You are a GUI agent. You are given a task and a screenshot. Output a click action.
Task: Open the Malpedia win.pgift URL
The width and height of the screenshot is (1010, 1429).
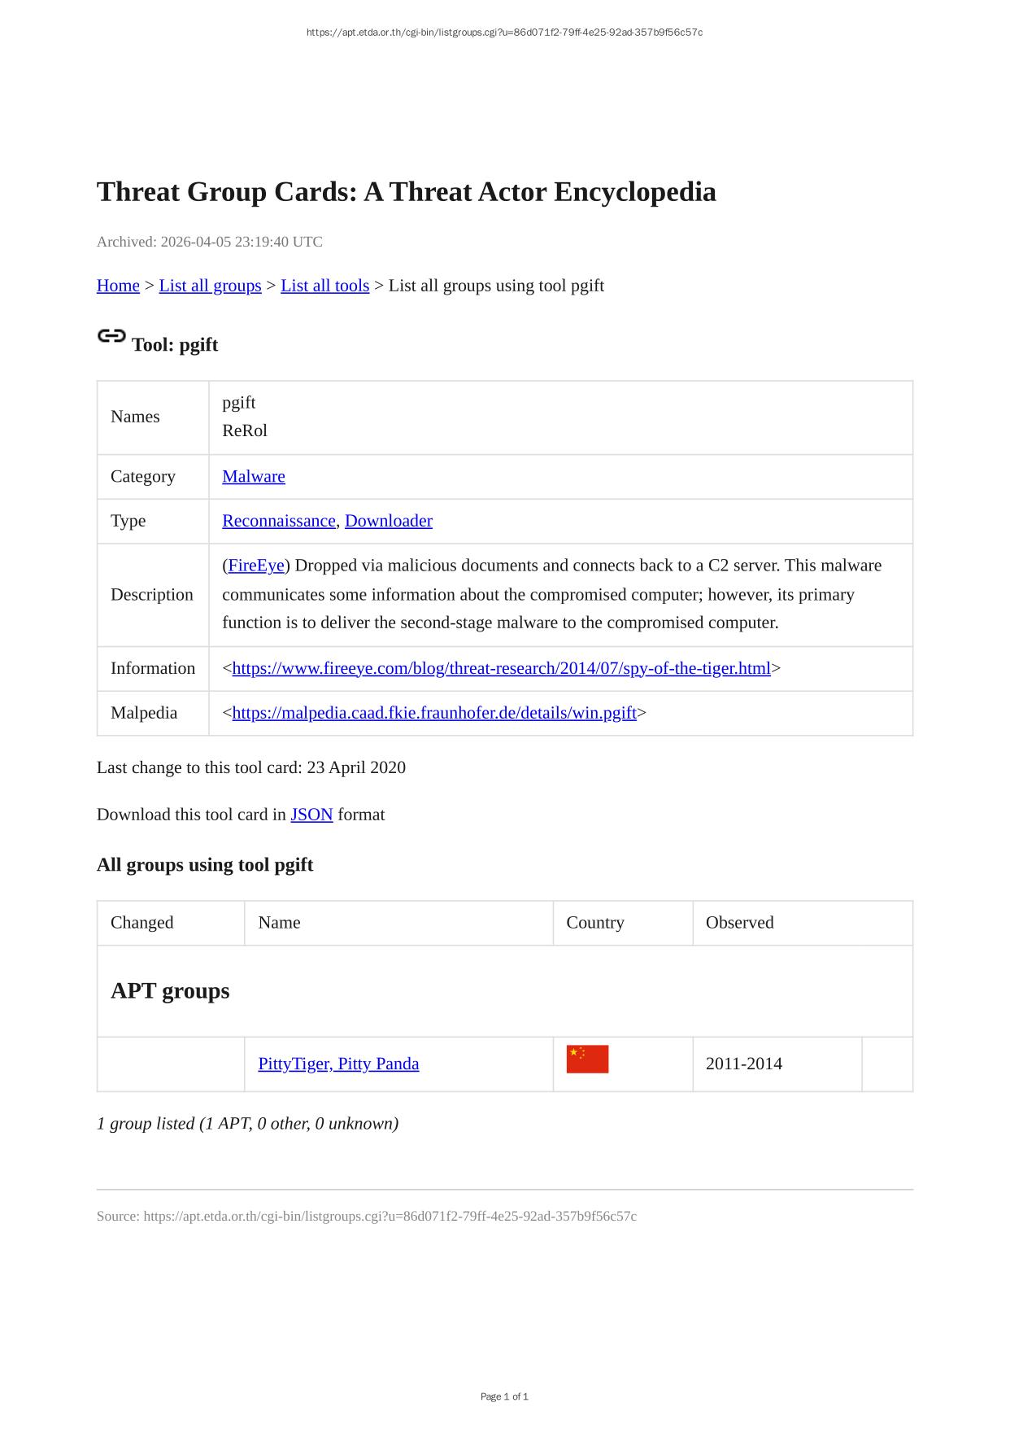(x=434, y=713)
